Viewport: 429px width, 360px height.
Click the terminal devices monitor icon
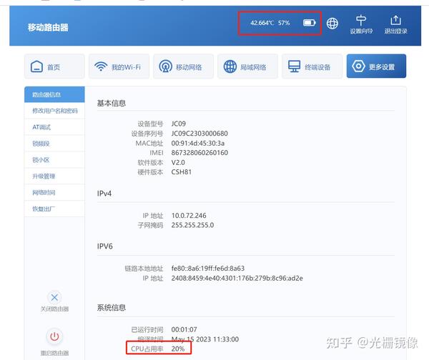294,66
